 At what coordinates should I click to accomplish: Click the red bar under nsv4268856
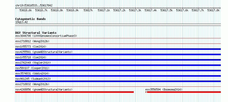75,92
